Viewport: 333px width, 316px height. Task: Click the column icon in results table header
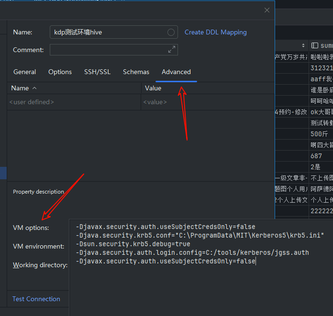pyautogui.click(x=314, y=45)
